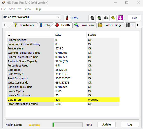Screen dimensions: 143x129
Task: Select the Error Information Entries row
Action: click(x=63, y=104)
